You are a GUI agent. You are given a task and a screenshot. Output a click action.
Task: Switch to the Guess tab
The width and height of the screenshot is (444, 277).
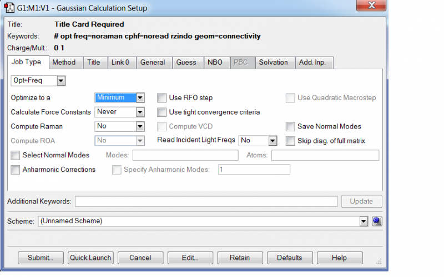(x=188, y=63)
